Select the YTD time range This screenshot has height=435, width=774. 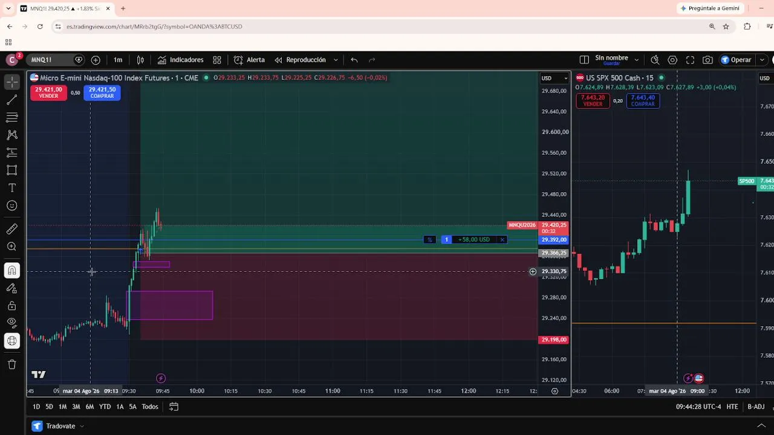pos(105,407)
